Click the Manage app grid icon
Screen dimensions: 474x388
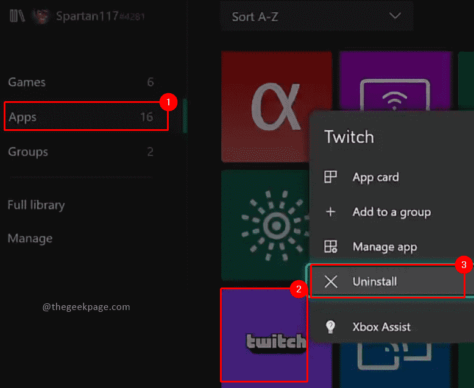330,246
